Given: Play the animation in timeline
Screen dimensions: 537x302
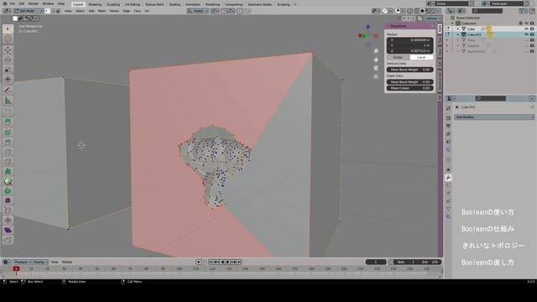Looking at the screenshot, I should click(227, 262).
